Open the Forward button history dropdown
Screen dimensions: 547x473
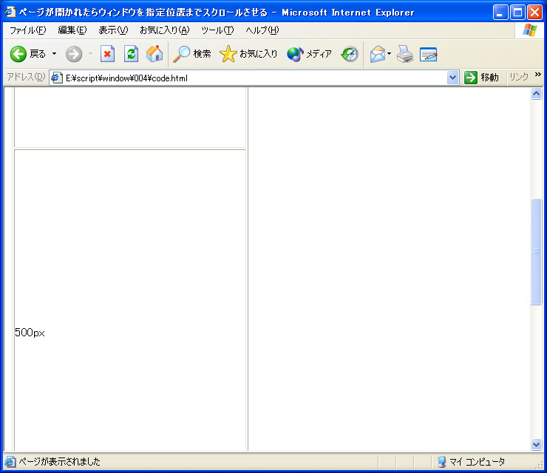coord(90,54)
